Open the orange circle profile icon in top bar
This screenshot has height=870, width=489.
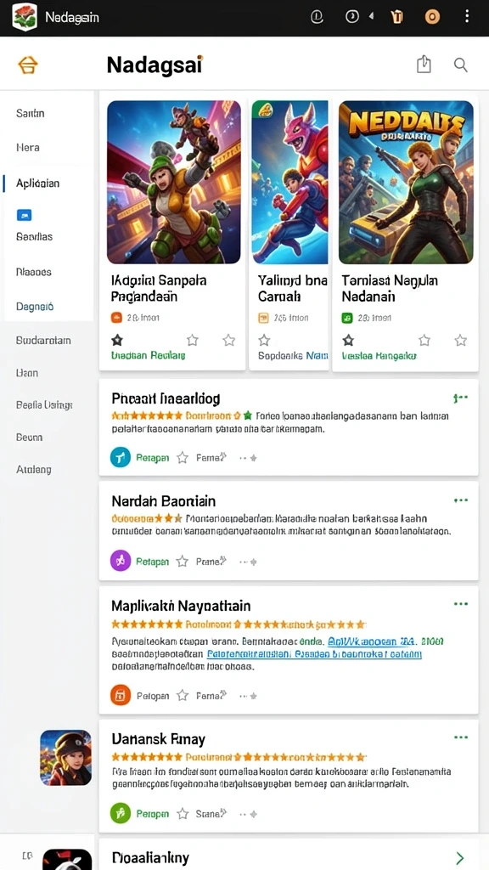pos(432,17)
